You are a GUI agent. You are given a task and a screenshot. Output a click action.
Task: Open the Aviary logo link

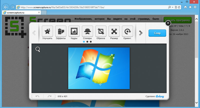click(160, 97)
